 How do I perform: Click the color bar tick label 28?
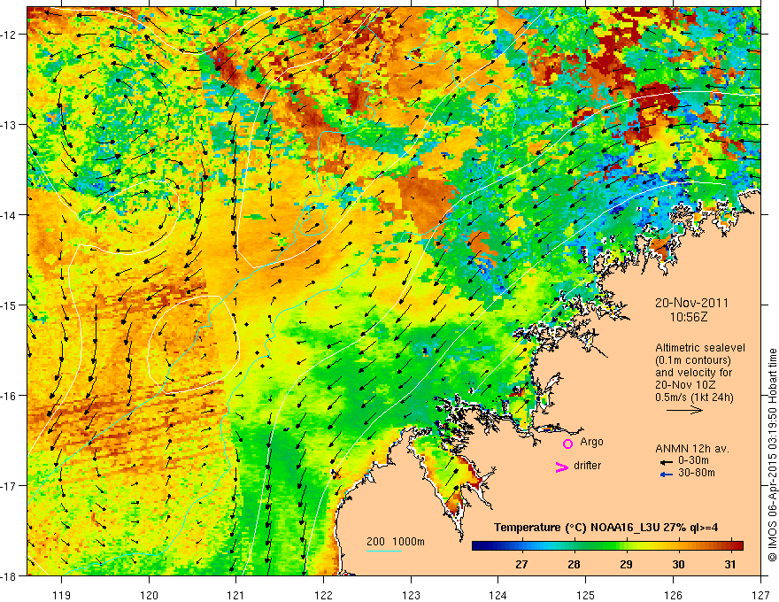point(574,564)
